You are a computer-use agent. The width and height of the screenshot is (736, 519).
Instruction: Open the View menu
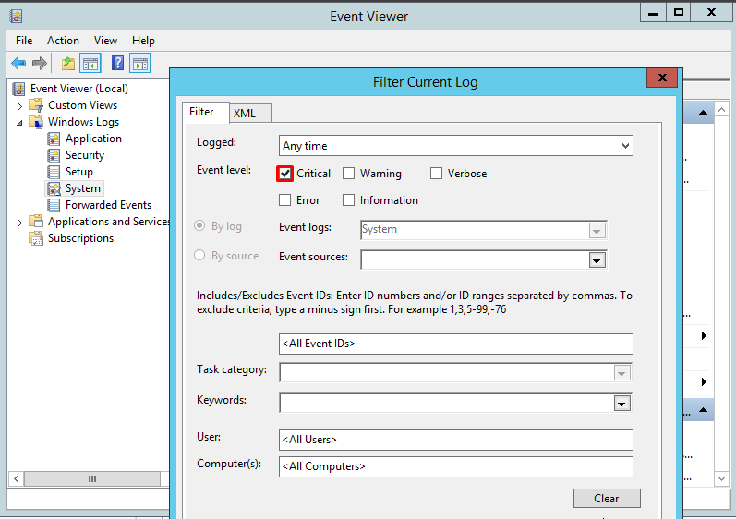coord(105,41)
